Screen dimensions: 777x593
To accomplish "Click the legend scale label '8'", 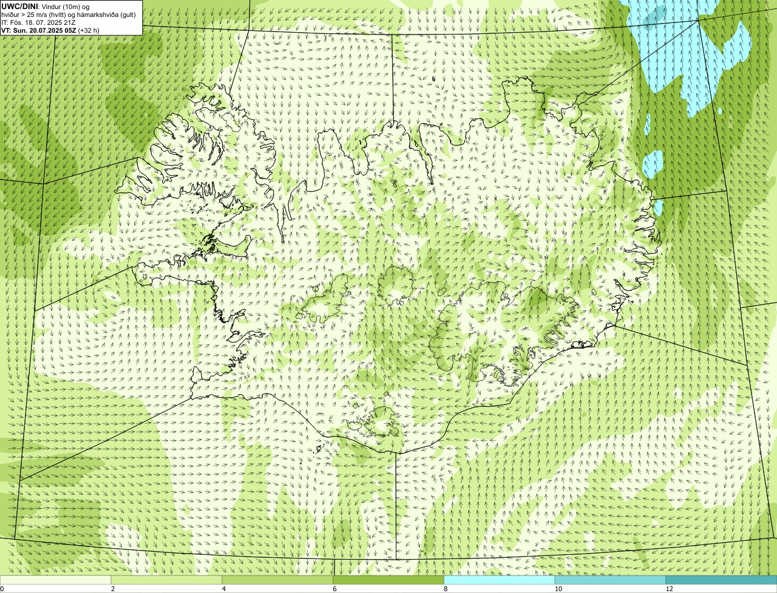I will (x=446, y=589).
